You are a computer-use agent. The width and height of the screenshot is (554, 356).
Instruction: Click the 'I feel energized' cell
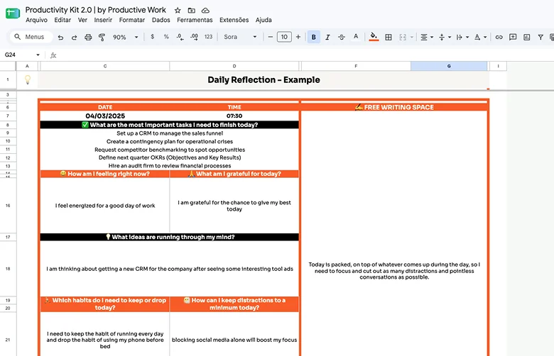pyautogui.click(x=105, y=206)
